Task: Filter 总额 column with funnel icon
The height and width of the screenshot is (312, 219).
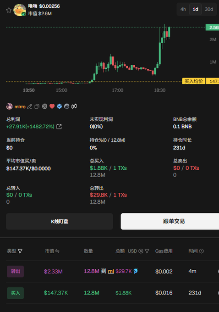Action: (x=147, y=251)
